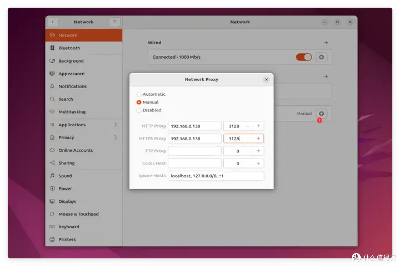Click the Socks Host port value 0
The image size is (400, 266).
(x=237, y=164)
